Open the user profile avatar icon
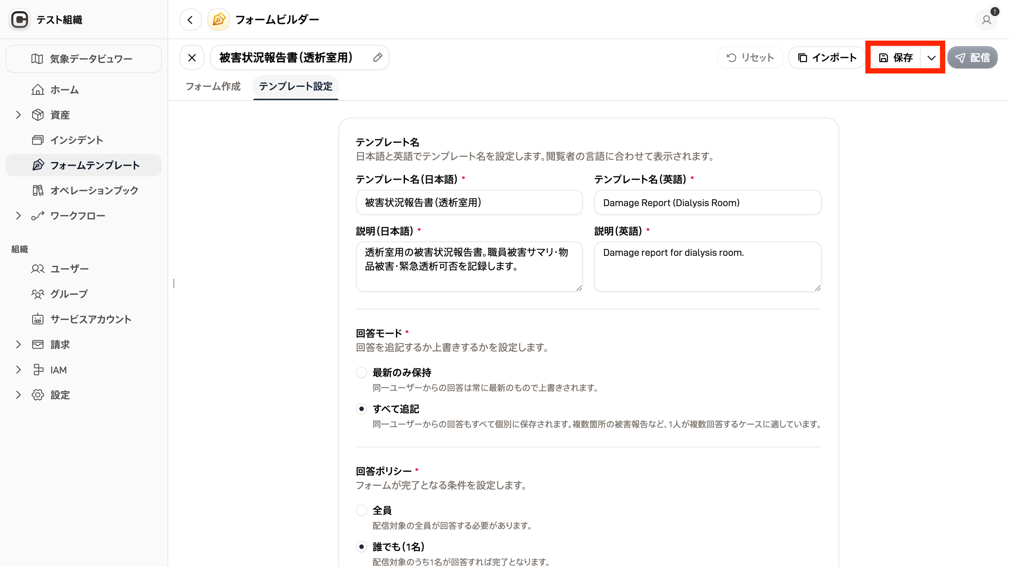 pyautogui.click(x=986, y=20)
